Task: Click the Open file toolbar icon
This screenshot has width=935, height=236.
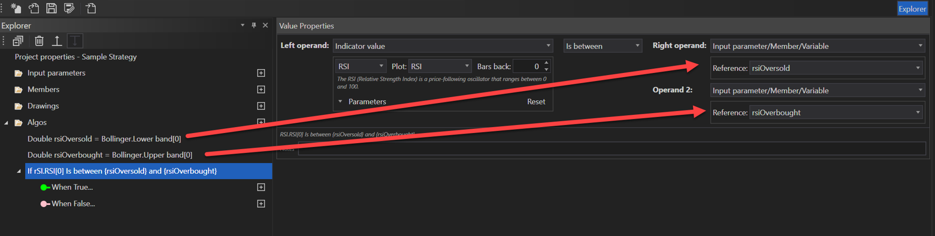Action: click(33, 8)
